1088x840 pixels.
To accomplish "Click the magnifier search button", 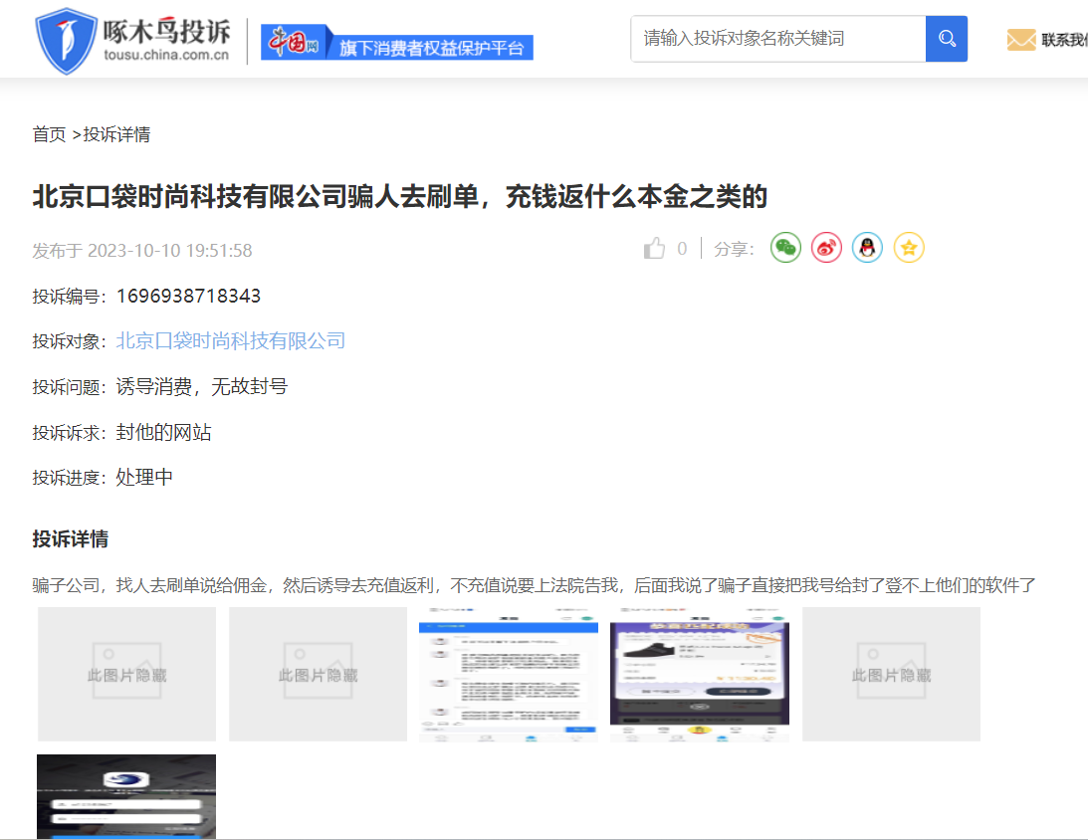I will point(946,39).
